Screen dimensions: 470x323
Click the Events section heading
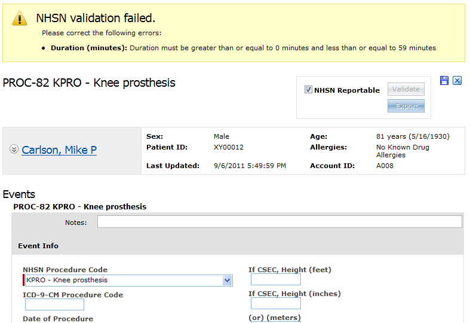(19, 194)
